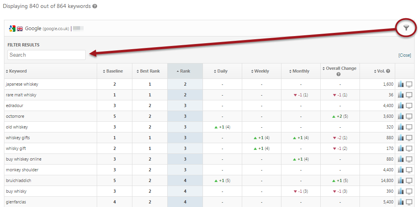Click keyword 'whisky gift'
This screenshot has height=207, width=419.
pyautogui.click(x=16, y=148)
